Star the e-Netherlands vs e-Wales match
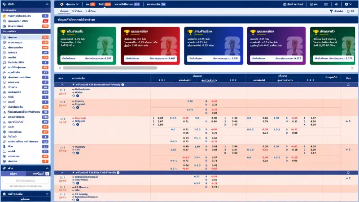Viewport: 359px width, 202px height. click(x=74, y=96)
